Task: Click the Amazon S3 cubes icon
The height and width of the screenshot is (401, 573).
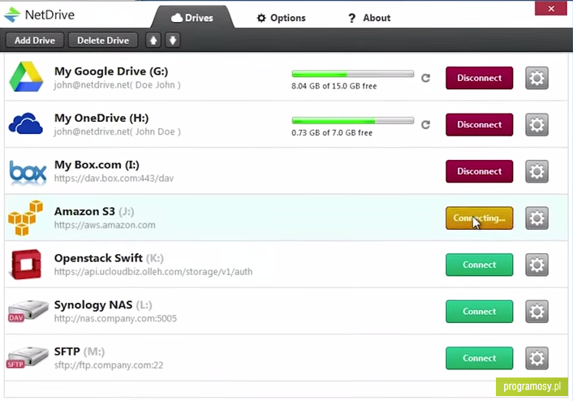Action: 25,218
